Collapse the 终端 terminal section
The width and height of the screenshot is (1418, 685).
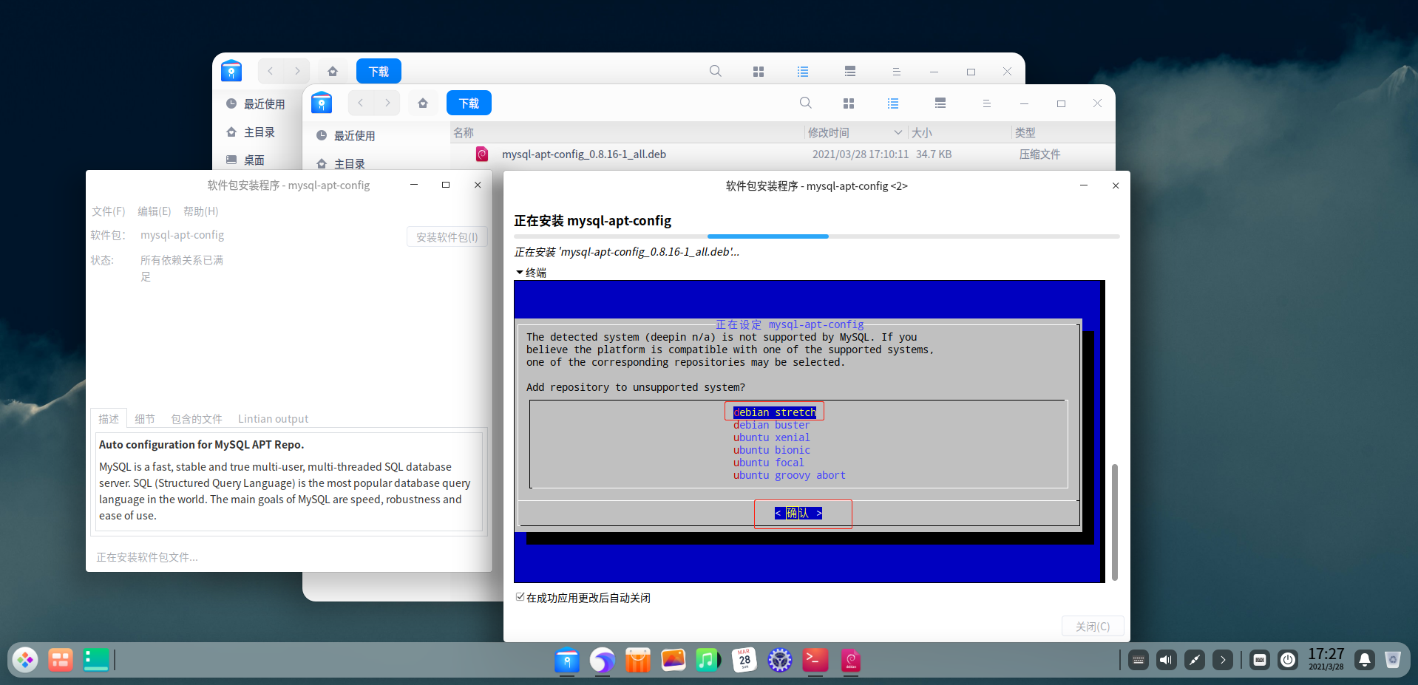tap(520, 273)
